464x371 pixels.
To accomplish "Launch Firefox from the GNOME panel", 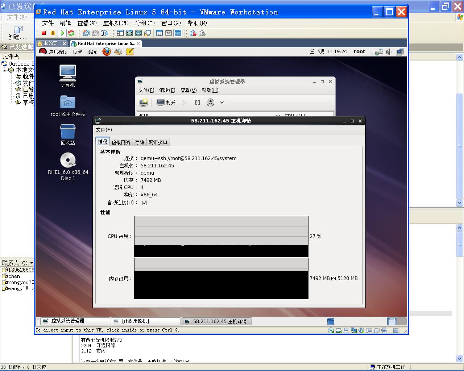I will click(106, 51).
